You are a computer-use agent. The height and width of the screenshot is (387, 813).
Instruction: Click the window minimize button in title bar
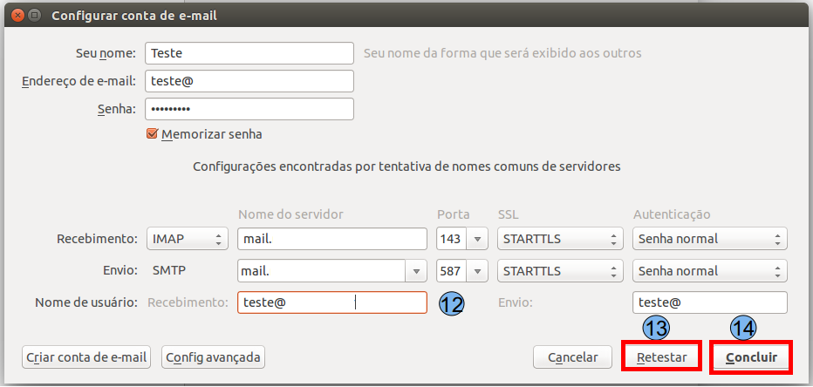click(x=33, y=16)
